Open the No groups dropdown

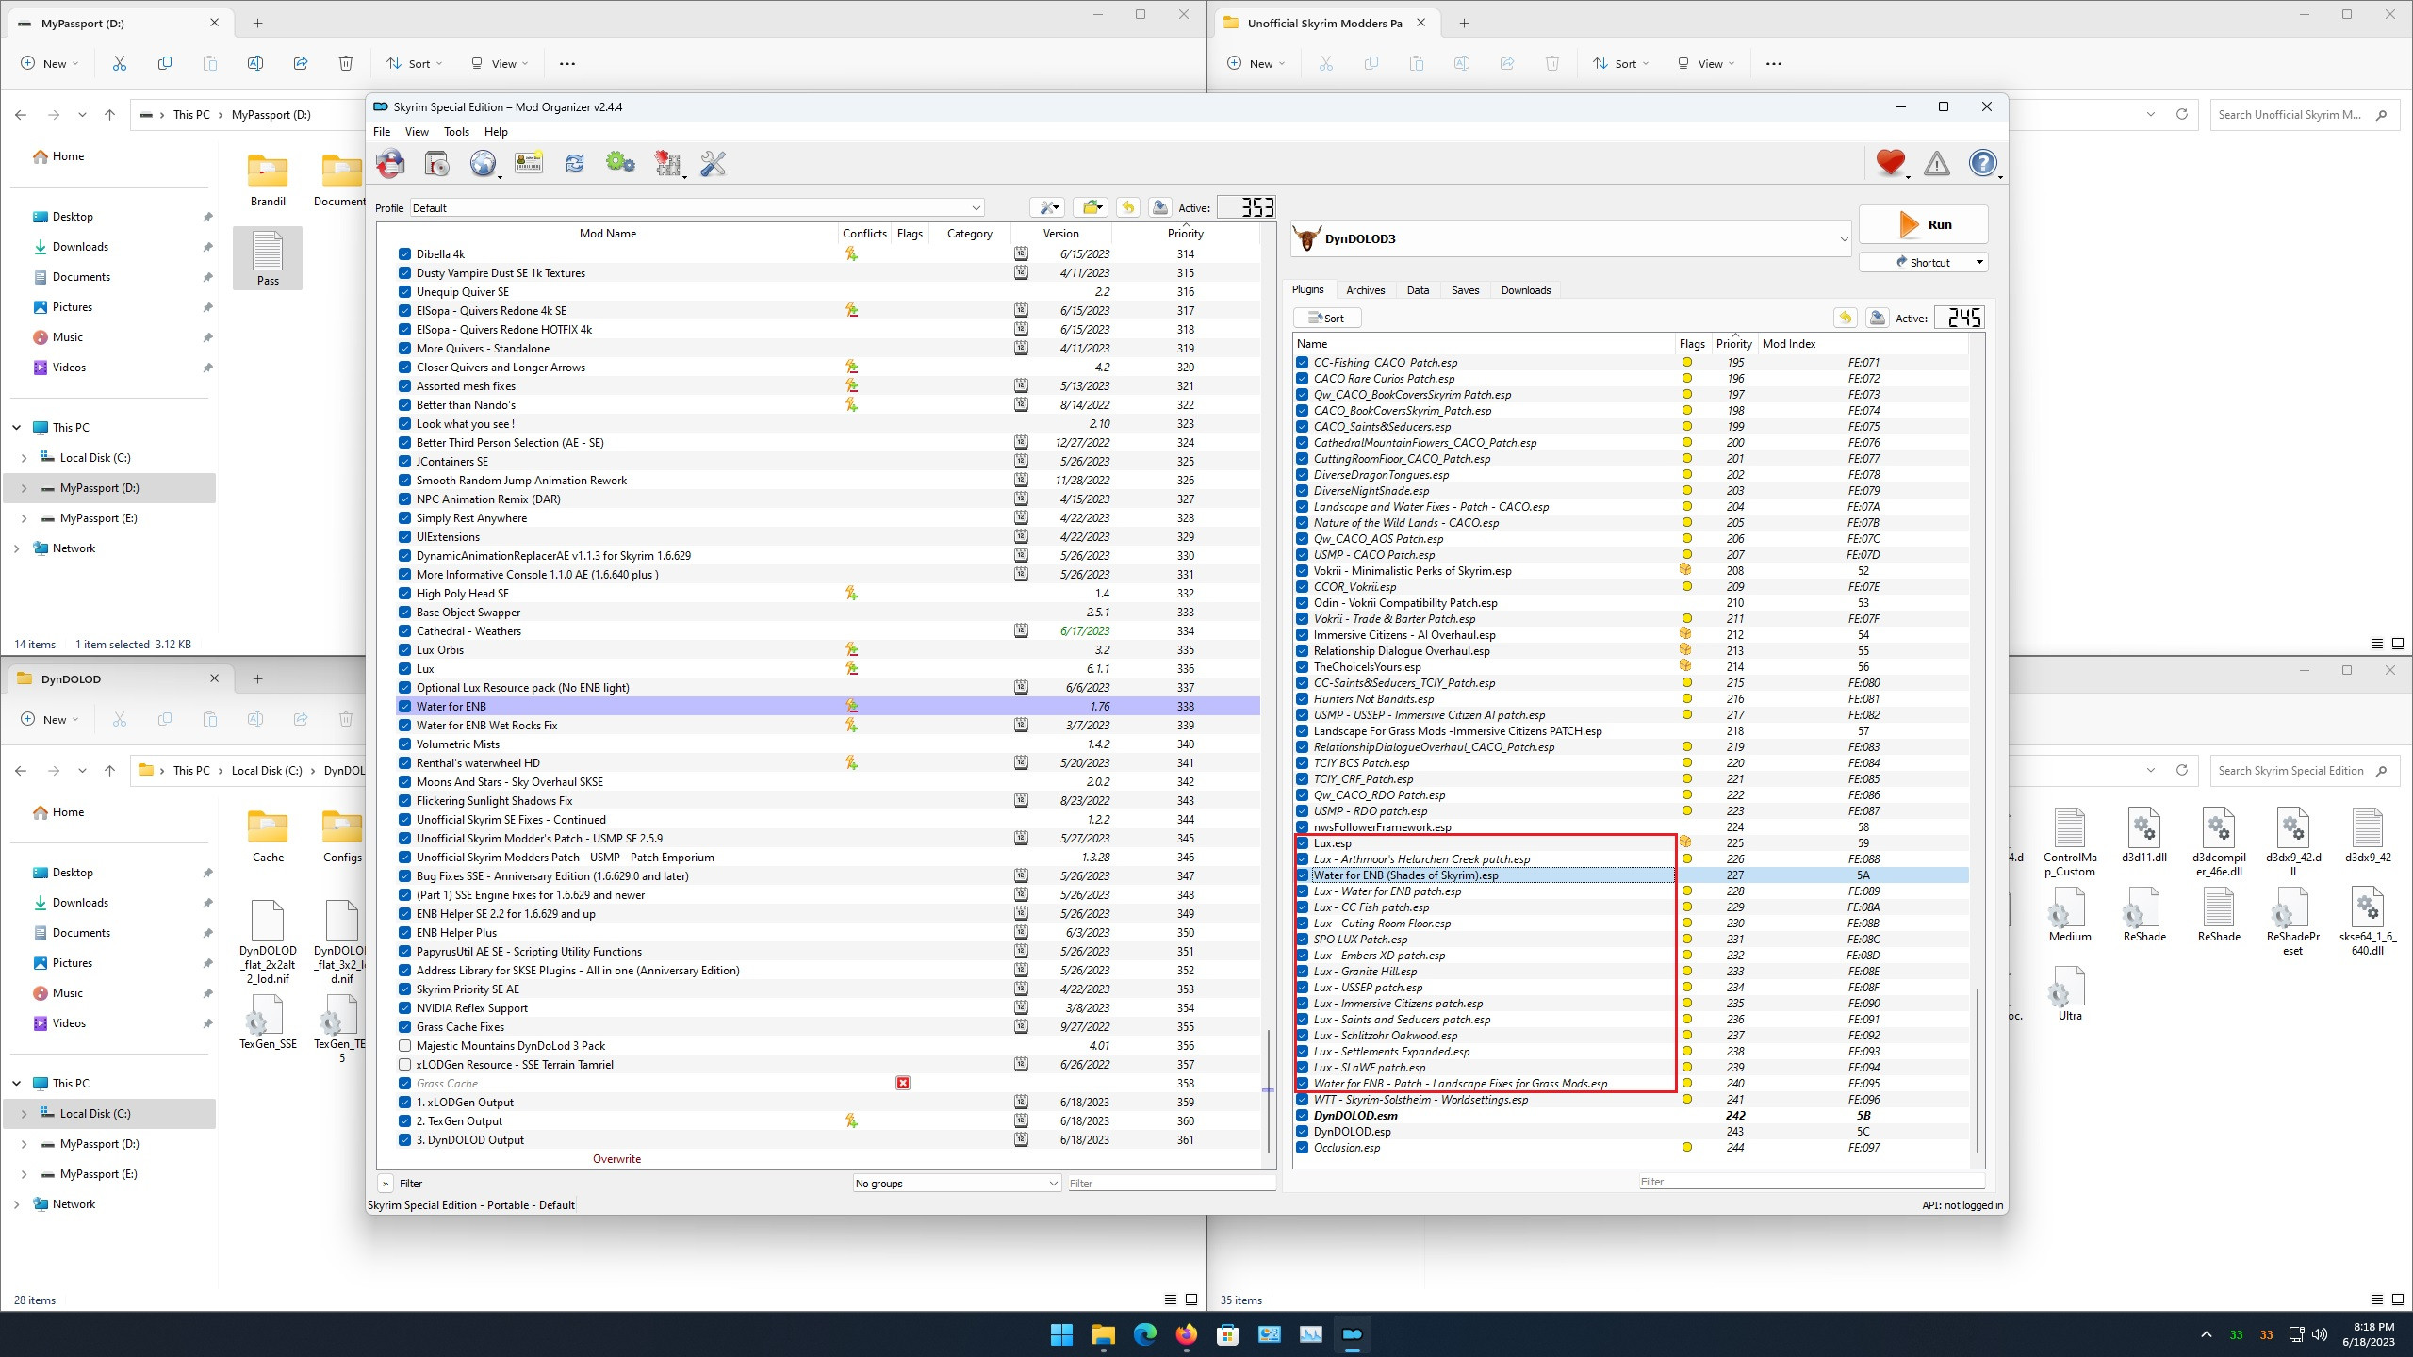tap(957, 1184)
